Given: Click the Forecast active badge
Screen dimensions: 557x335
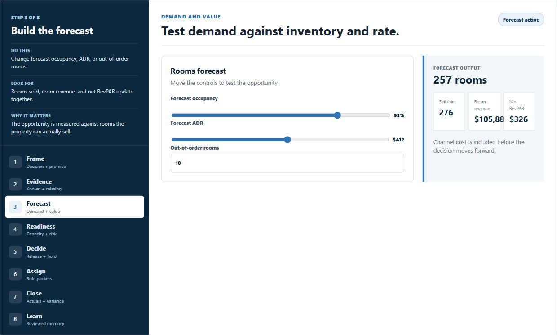Looking at the screenshot, I should (521, 20).
